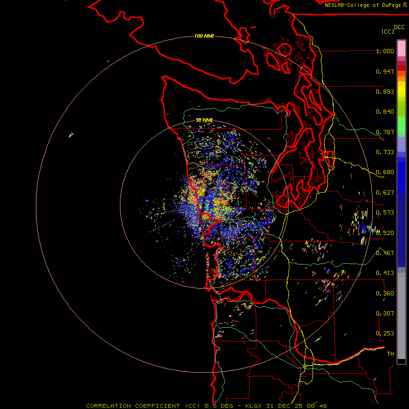
Task: Click the 1.000 scale value
Action: coord(385,51)
